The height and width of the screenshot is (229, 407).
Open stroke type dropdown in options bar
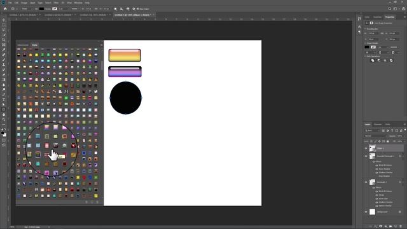coord(75,9)
